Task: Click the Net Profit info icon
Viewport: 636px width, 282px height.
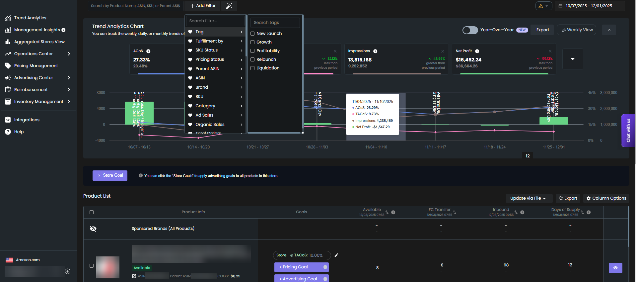Action: coord(477,51)
